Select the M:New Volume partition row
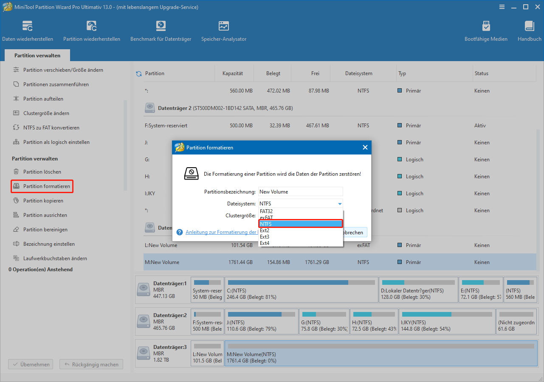Viewport: 544px width, 382px height. (340, 262)
